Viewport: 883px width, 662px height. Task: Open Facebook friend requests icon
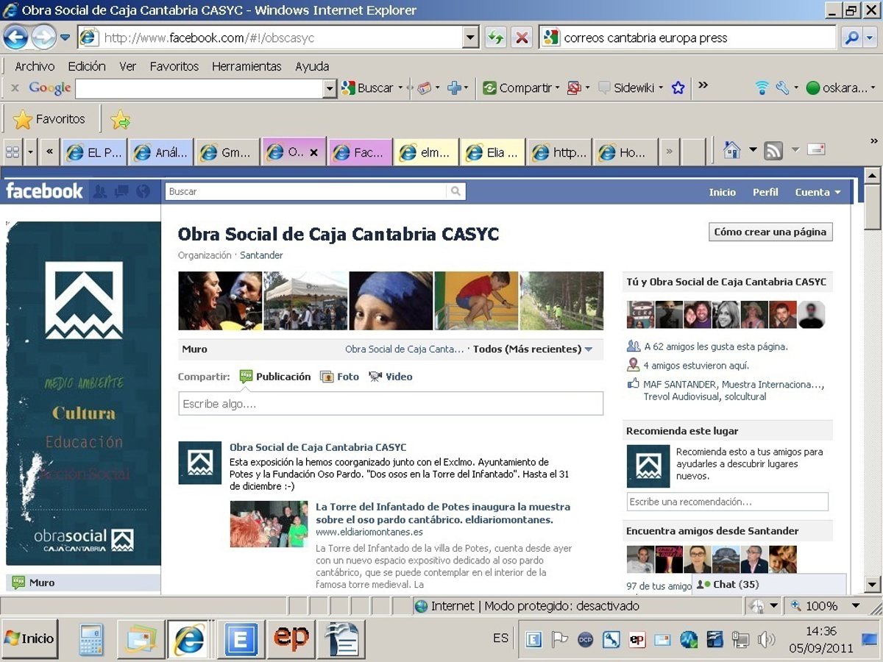tap(100, 191)
